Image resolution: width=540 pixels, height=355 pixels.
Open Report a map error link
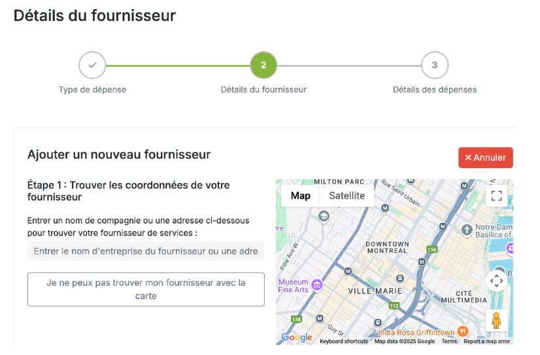click(x=486, y=341)
